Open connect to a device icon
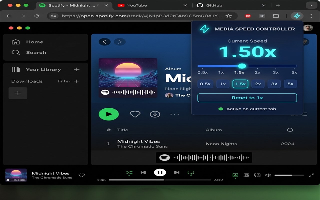 [257, 175]
